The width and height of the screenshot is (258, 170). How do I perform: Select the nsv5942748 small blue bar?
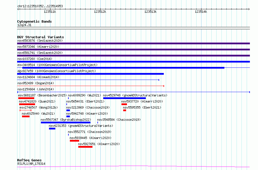coord(68,116)
